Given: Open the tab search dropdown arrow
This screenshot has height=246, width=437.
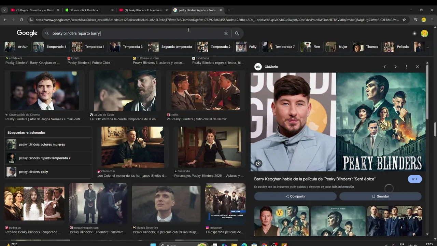Looking at the screenshot, I should 4,10.
